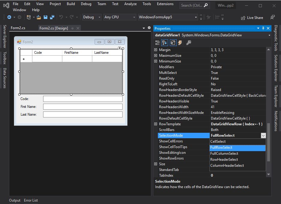This screenshot has width=281, height=204.
Task: Click the First Name text box
Action: click(x=83, y=107)
